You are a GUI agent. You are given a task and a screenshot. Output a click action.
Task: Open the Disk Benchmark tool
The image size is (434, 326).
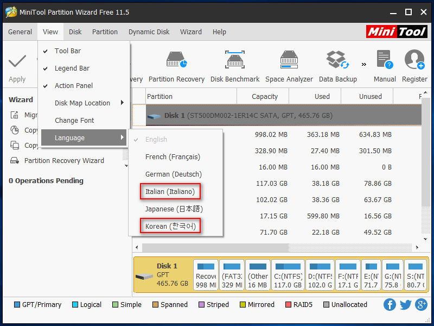point(235,60)
